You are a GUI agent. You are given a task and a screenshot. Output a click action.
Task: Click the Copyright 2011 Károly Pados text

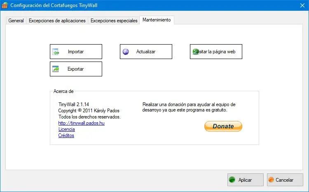[x=89, y=110]
